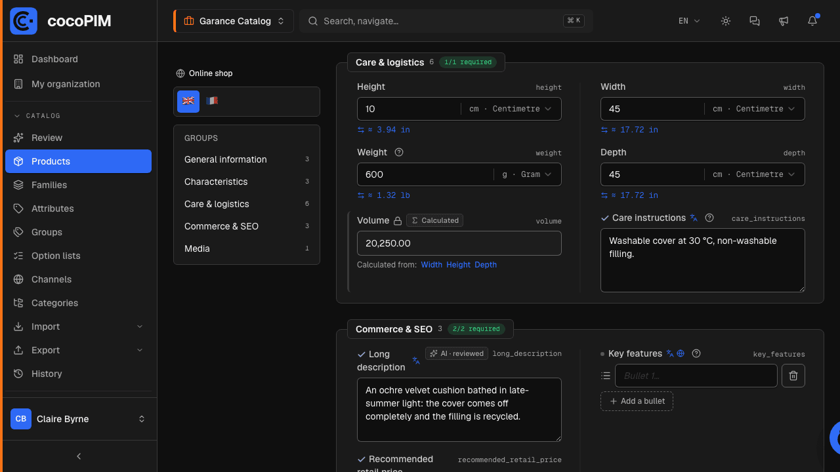Image resolution: width=840 pixels, height=472 pixels.
Task: Click the Bullet 1 list drag-handle icon
Action: [606, 376]
